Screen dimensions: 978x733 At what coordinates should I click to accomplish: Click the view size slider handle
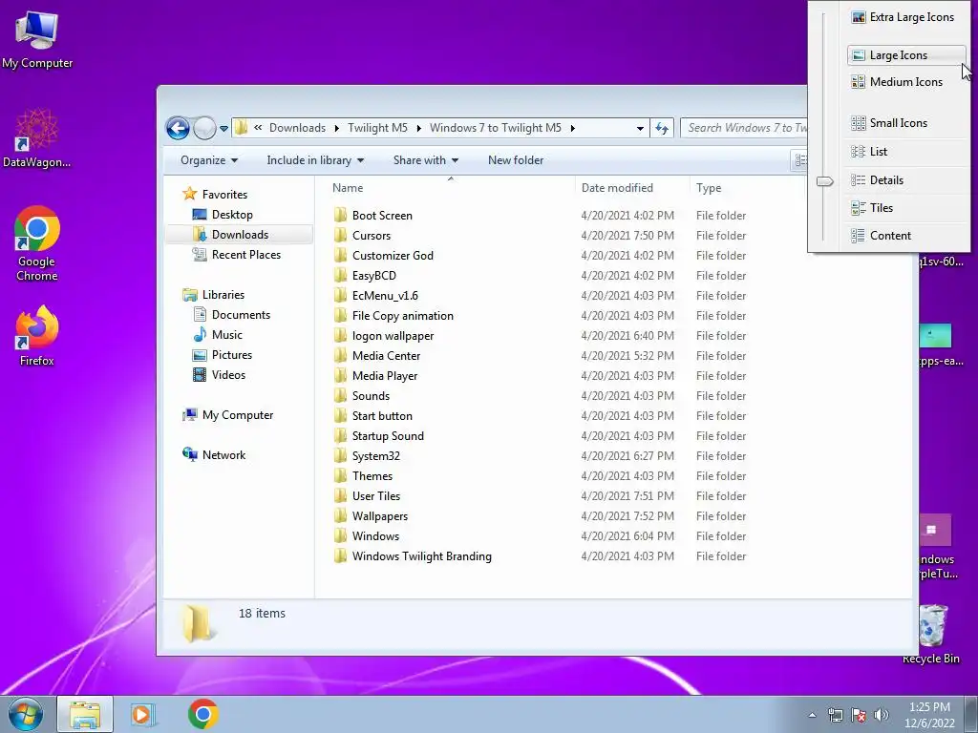[x=824, y=181]
